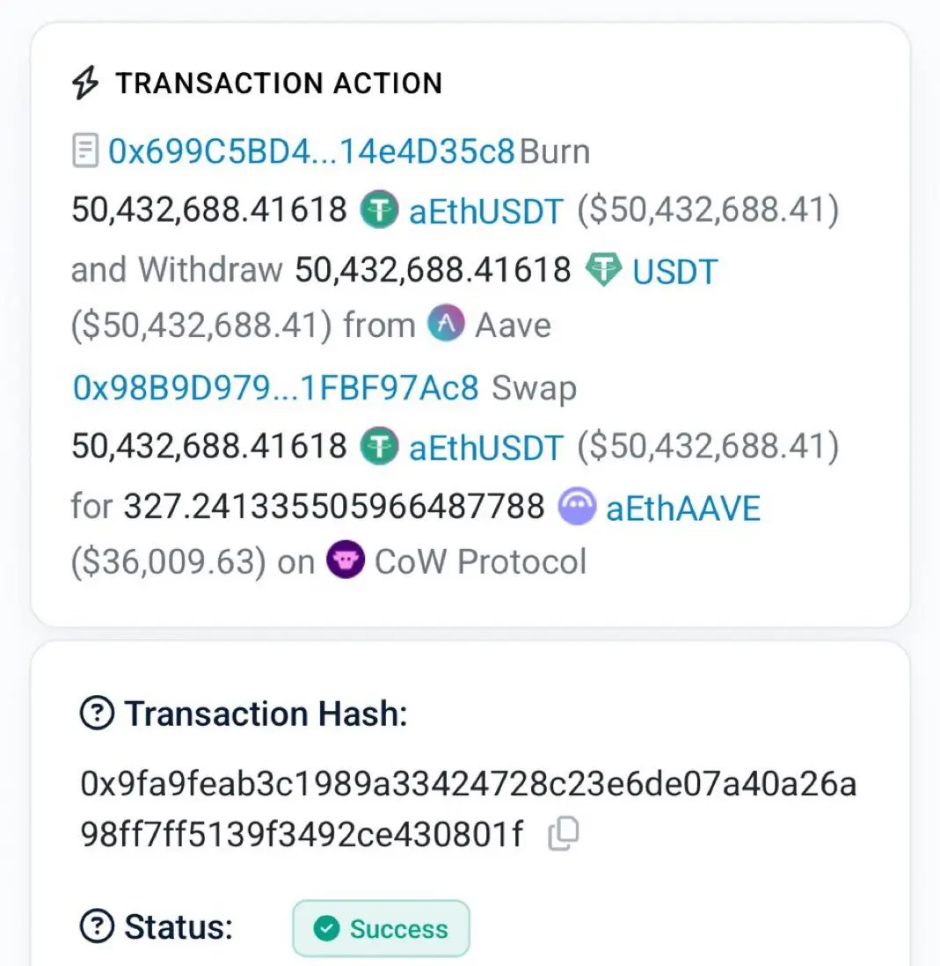
Task: Click the green Success status badge
Action: coord(381,928)
